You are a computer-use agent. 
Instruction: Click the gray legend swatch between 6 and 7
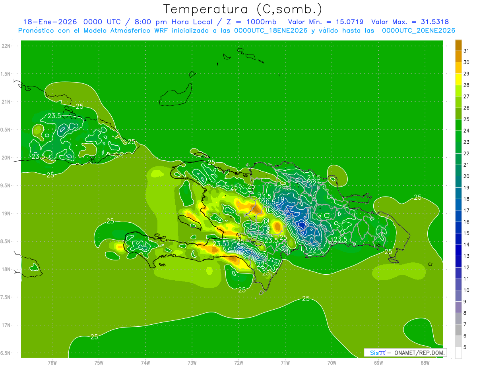point(458,330)
